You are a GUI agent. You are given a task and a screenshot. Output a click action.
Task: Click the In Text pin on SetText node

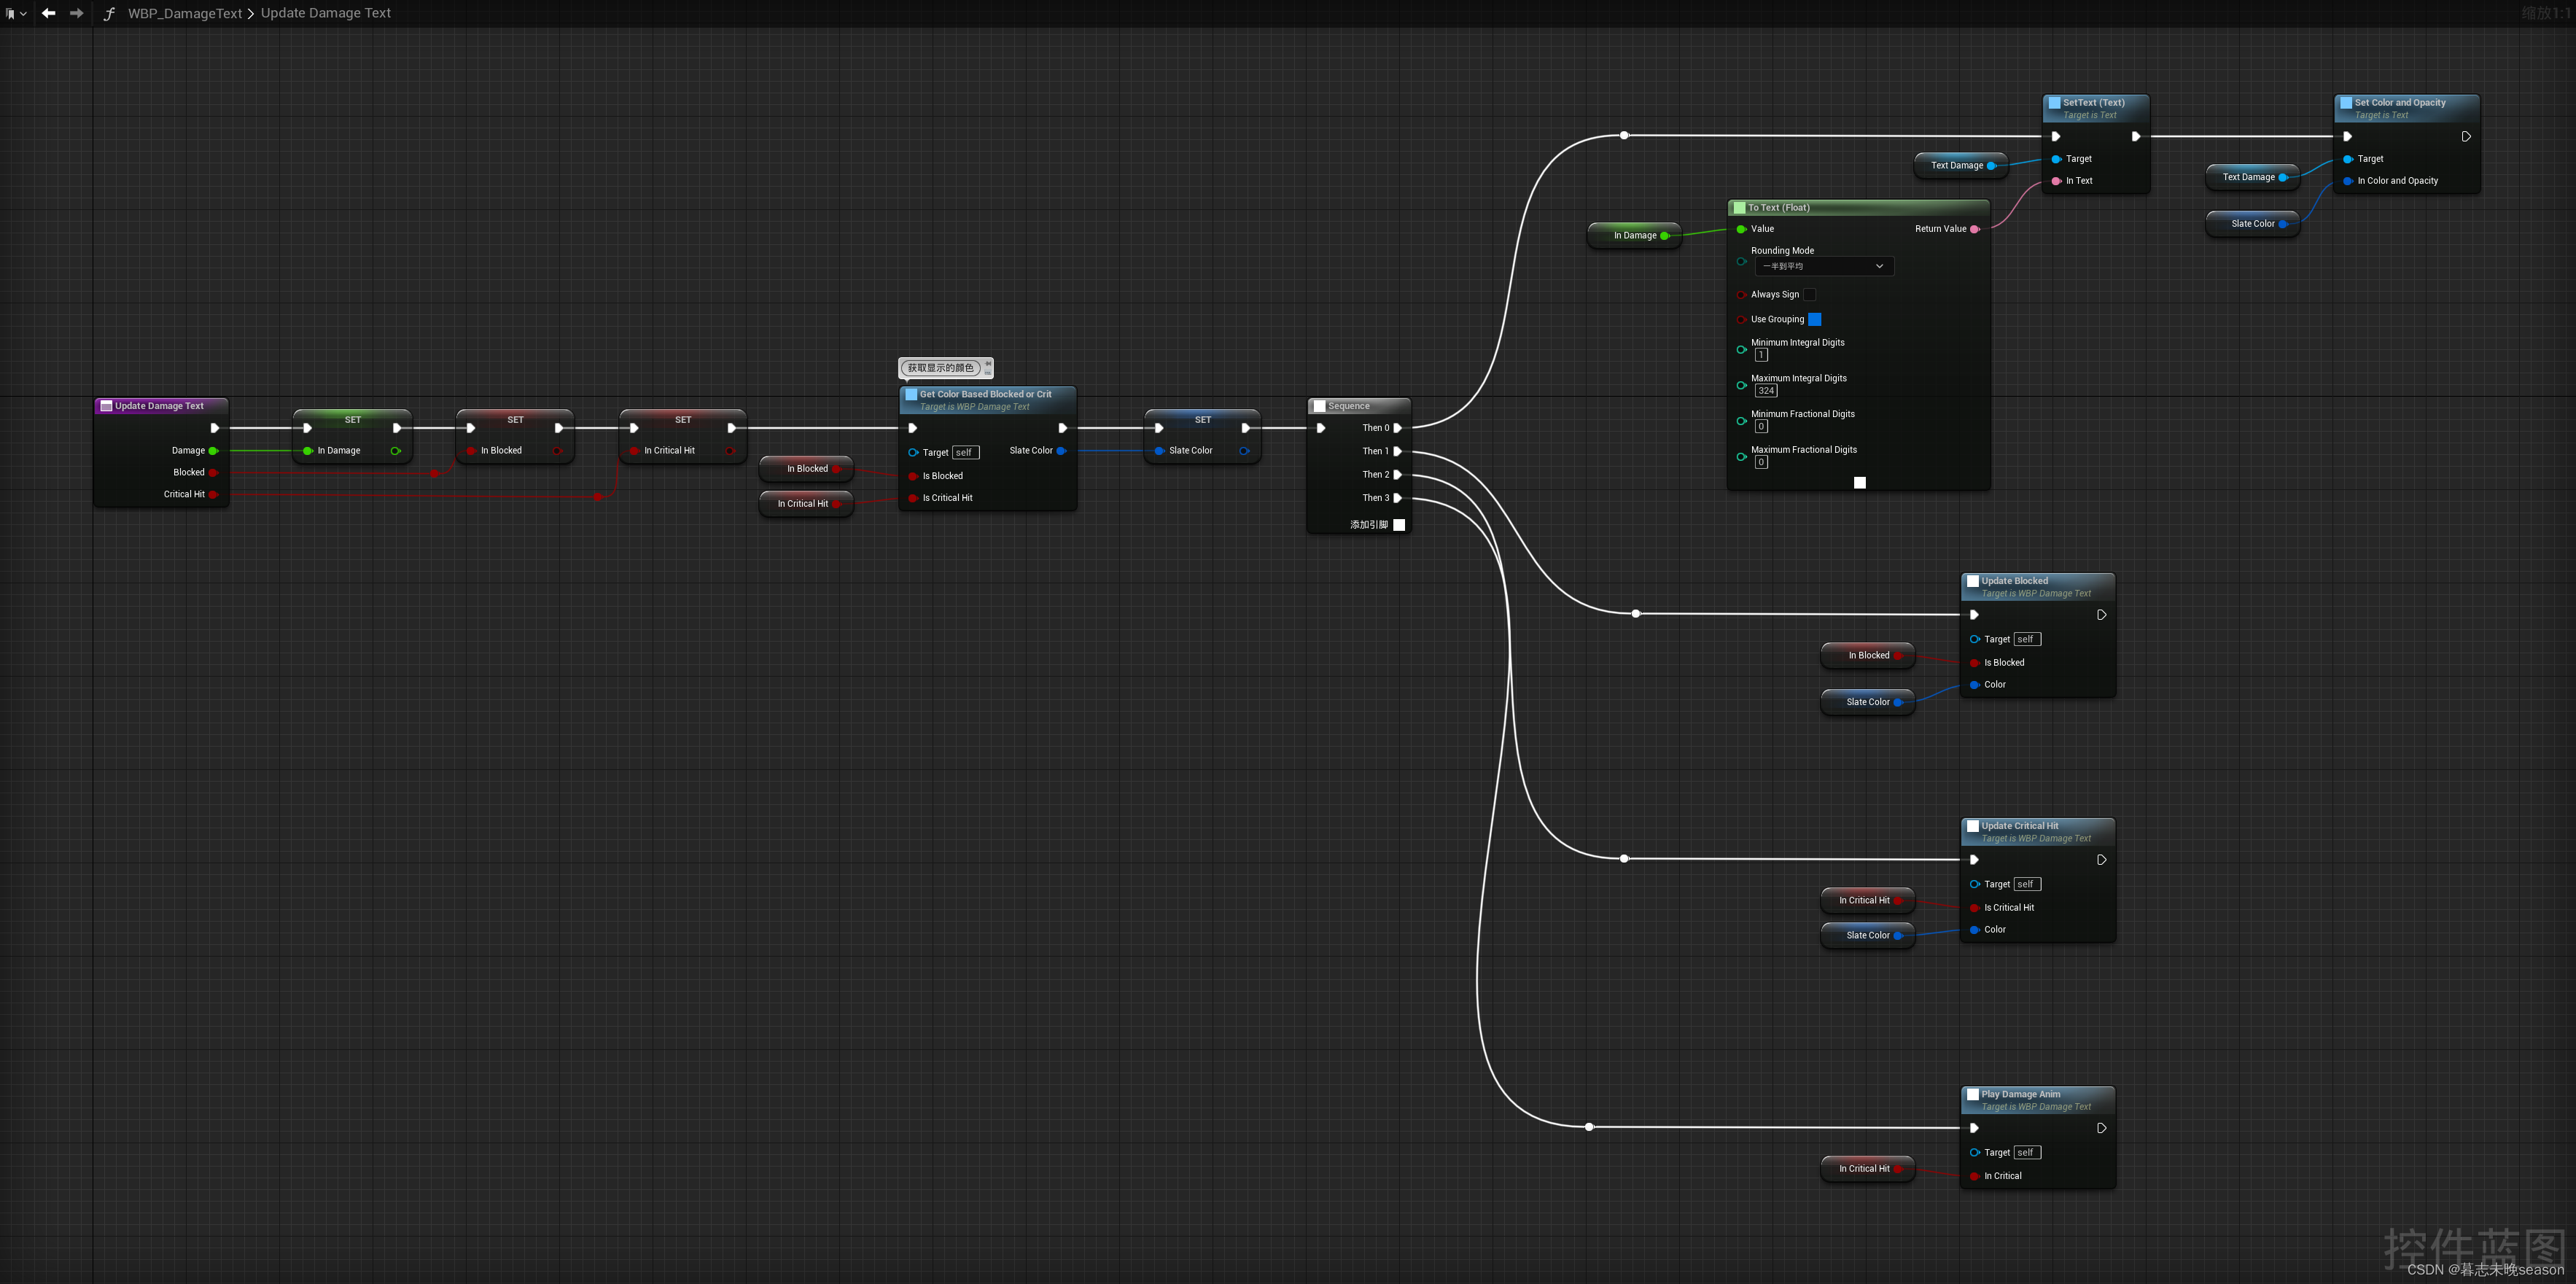tap(2056, 181)
